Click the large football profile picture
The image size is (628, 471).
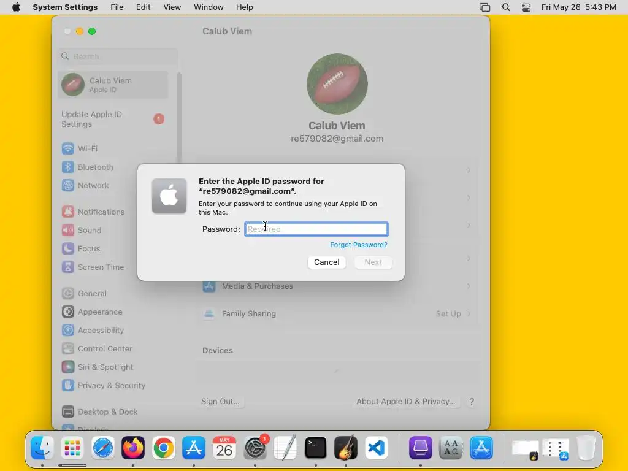click(337, 84)
